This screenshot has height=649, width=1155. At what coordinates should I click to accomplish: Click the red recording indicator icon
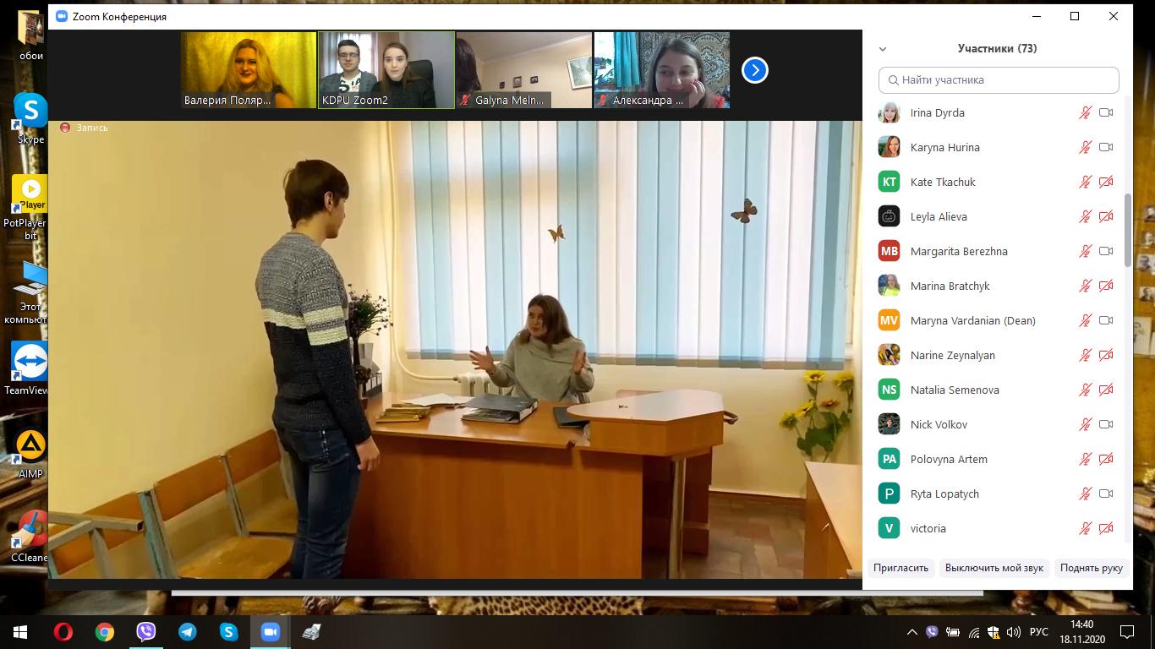point(65,128)
